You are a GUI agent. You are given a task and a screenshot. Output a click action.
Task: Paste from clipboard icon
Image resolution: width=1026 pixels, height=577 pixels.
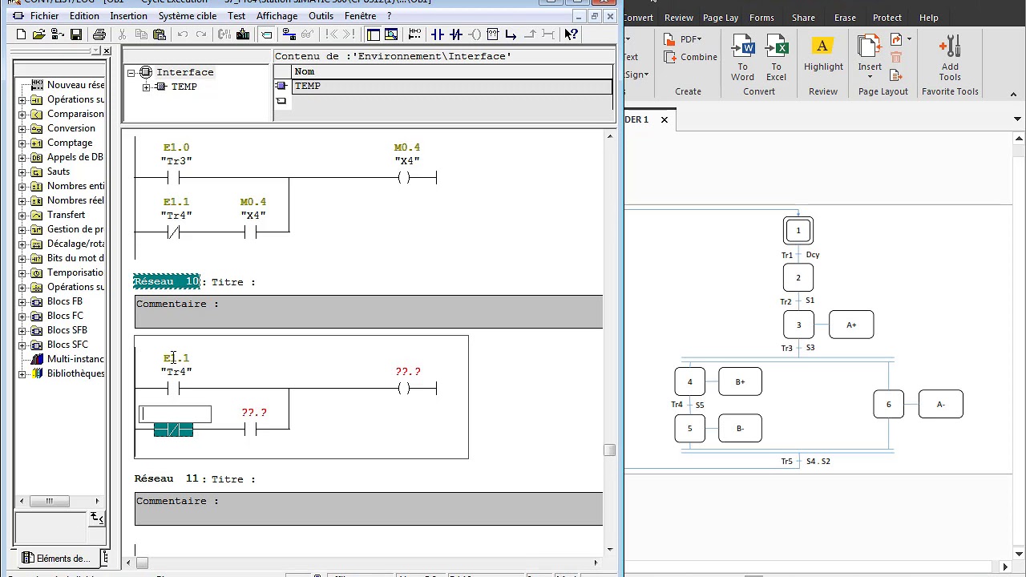(x=159, y=34)
